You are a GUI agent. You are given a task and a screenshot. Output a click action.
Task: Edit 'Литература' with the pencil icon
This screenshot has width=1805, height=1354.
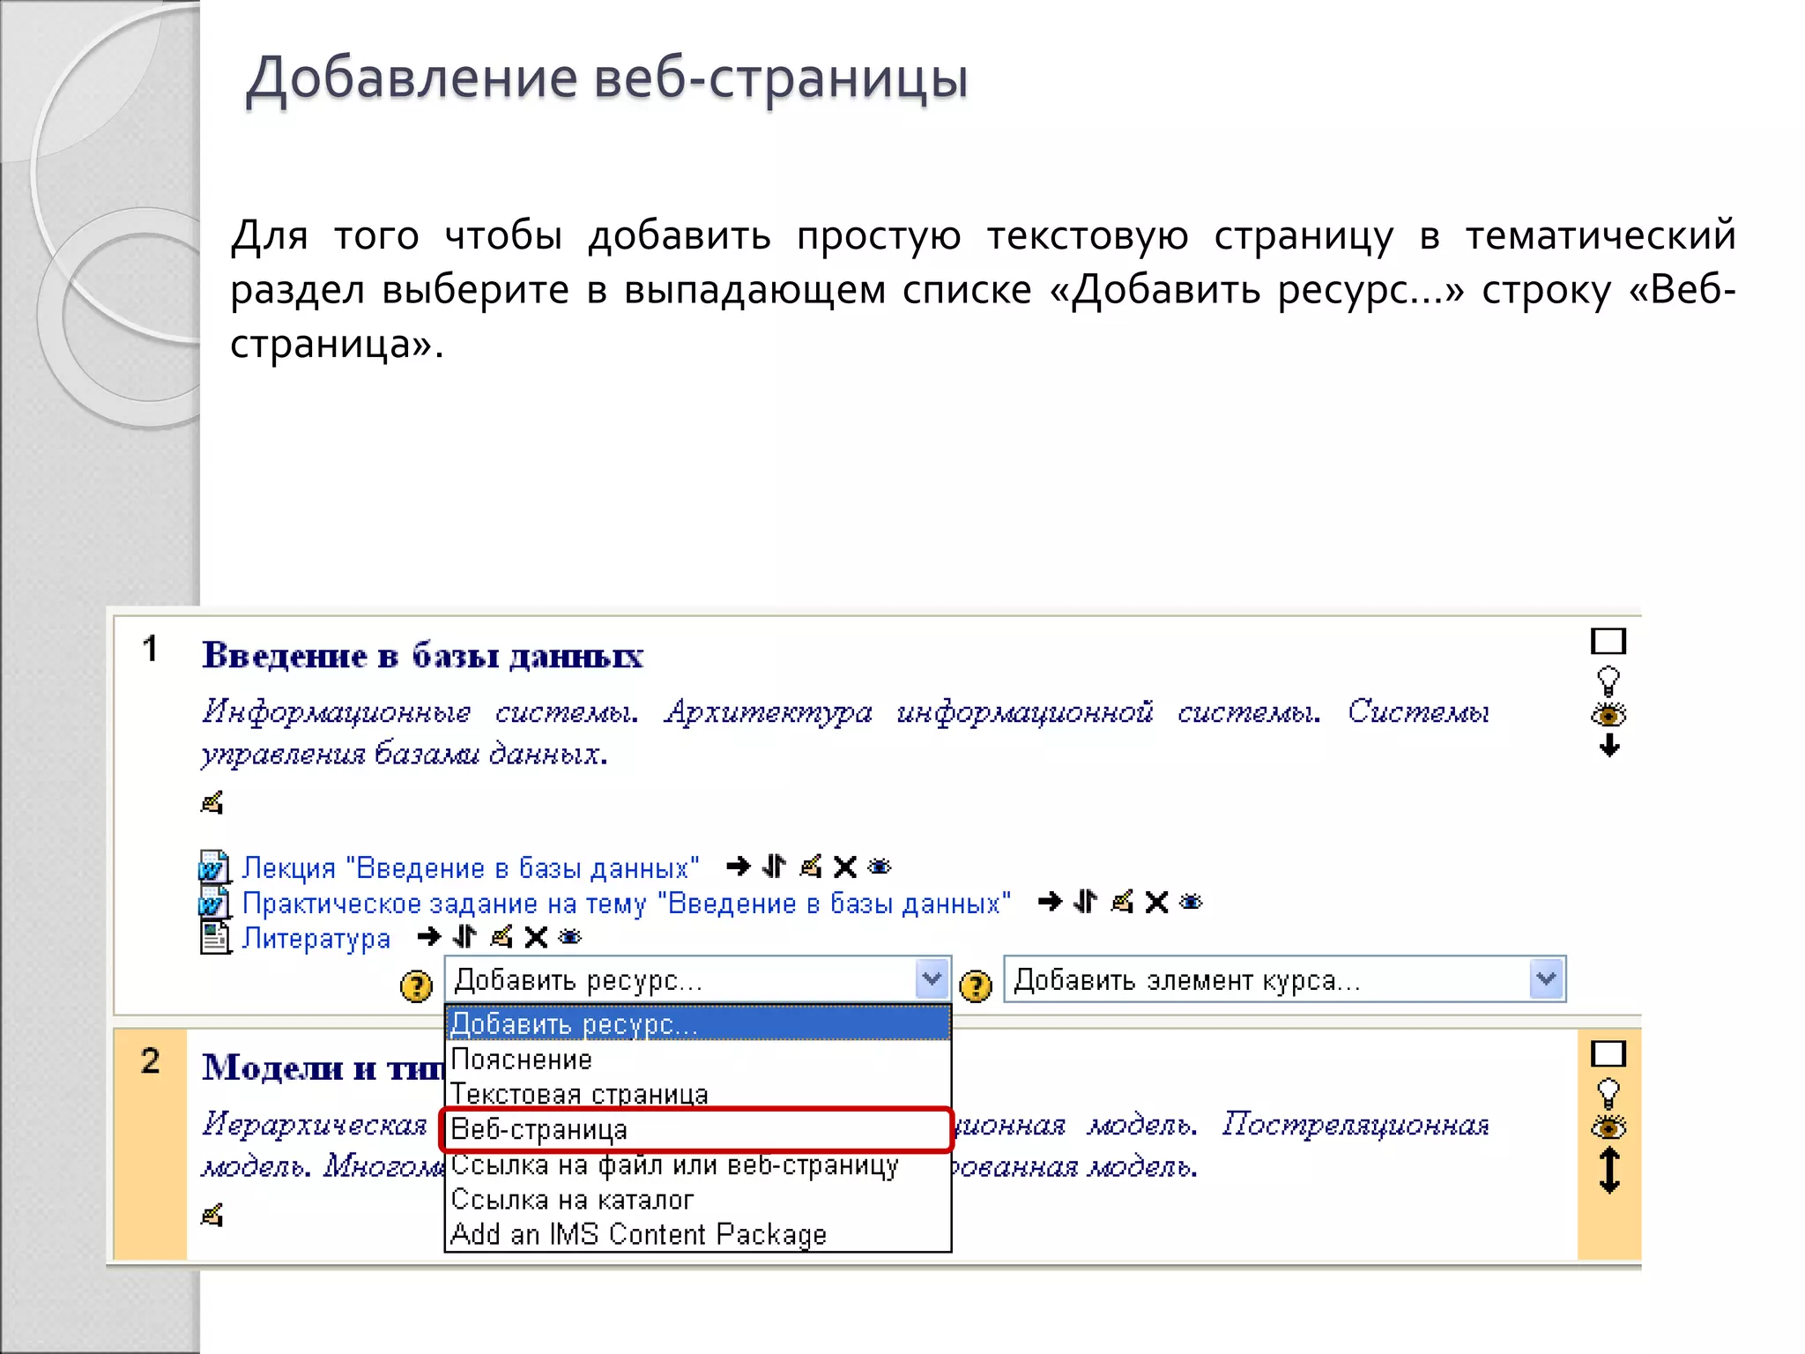[x=501, y=937]
